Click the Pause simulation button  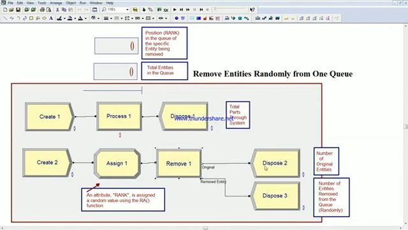tap(194, 10)
